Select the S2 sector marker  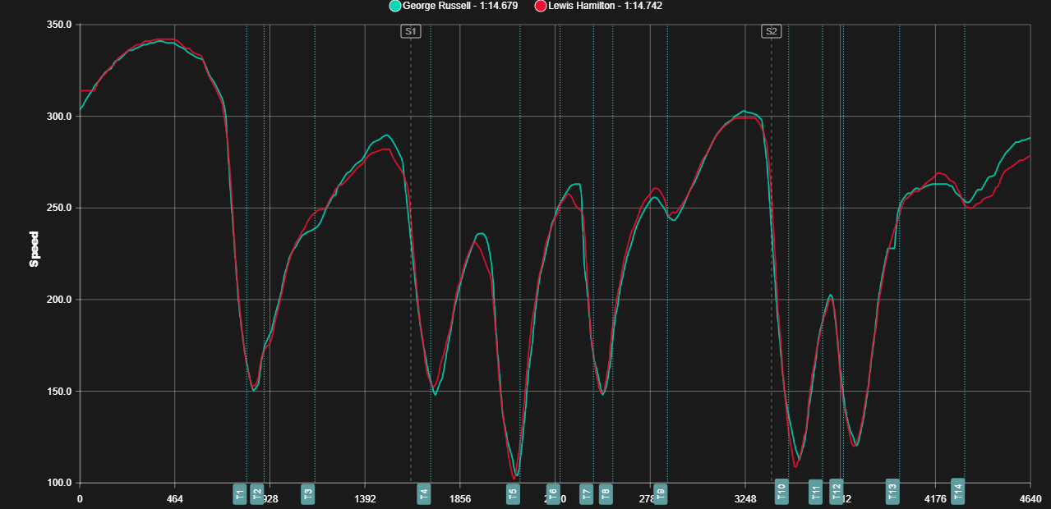click(772, 31)
